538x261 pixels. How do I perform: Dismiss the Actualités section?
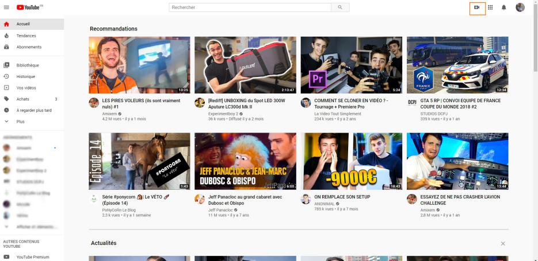click(x=503, y=244)
